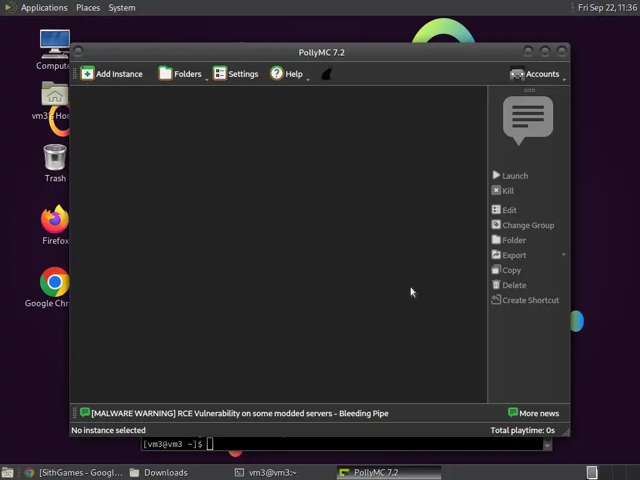Click the window resize grip in status bar

[x=566, y=432]
